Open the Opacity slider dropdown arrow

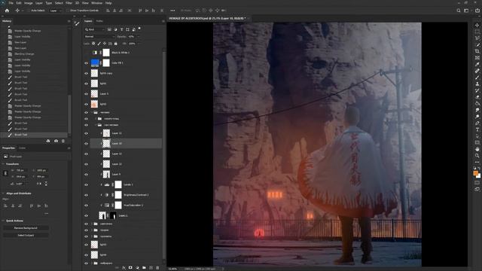pos(138,37)
